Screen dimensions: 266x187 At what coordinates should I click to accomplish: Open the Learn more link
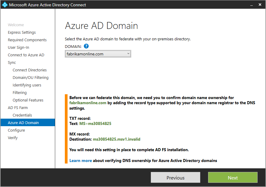[81, 161]
